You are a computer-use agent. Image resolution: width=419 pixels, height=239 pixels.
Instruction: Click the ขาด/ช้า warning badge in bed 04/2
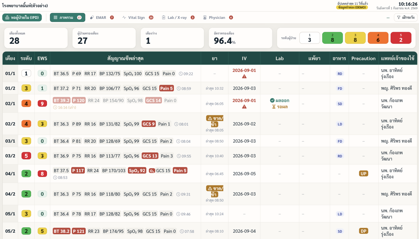click(215, 191)
